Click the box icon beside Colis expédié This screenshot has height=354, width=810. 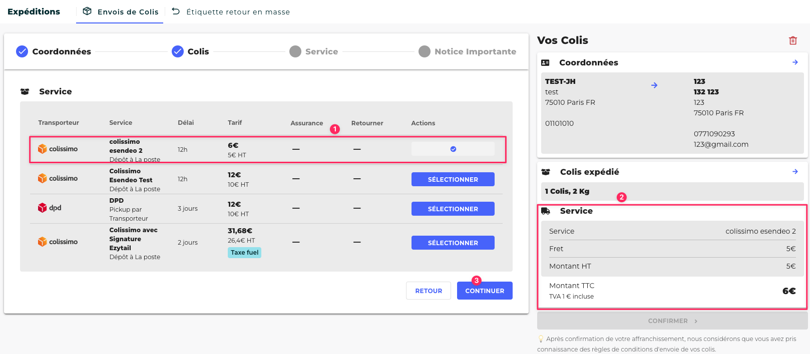[x=546, y=172]
